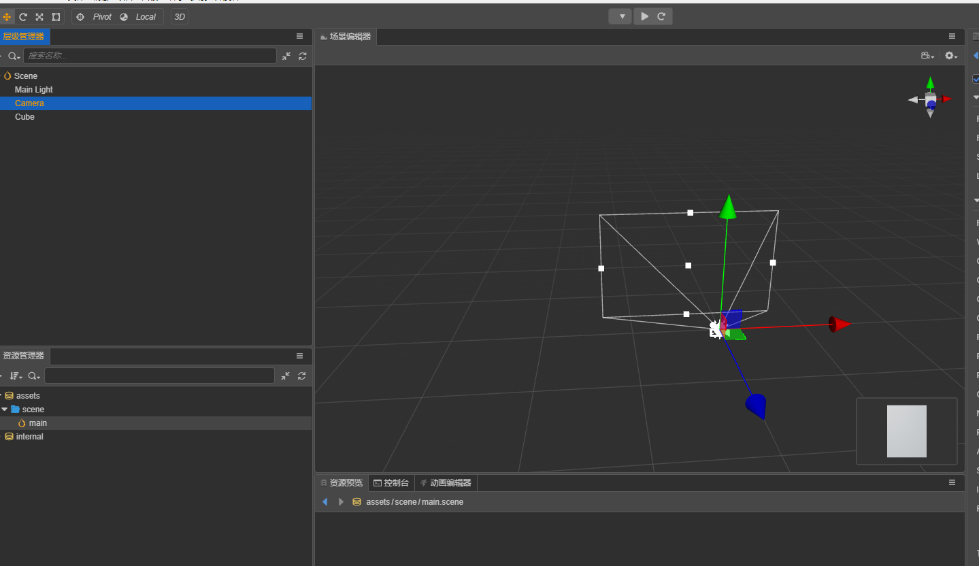Click the blue plane handle on move gizmo
Screen dimensions: 979x566
(732, 318)
